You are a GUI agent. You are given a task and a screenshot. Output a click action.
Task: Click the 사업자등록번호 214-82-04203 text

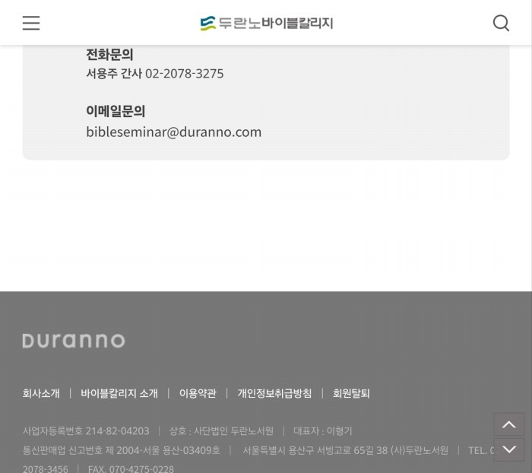86,431
